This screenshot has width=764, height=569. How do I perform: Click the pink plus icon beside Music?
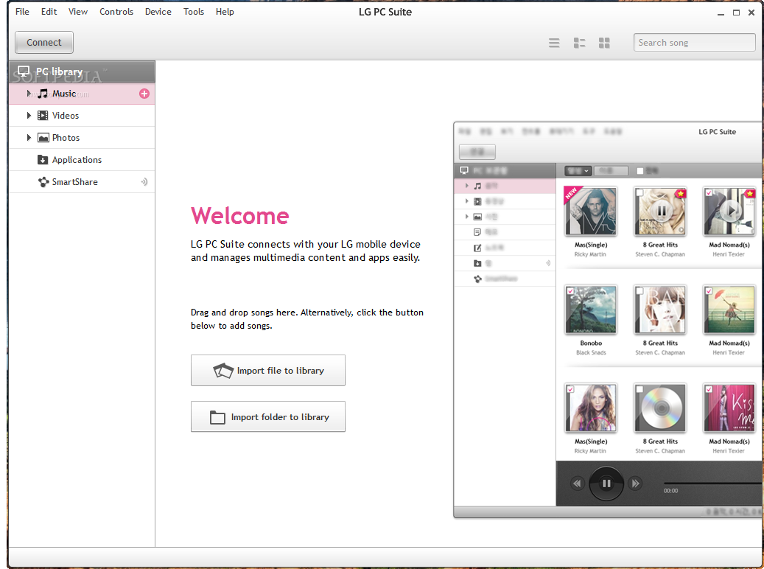(x=144, y=94)
